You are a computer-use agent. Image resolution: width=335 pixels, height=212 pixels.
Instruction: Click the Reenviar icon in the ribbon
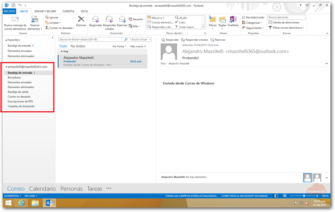click(122, 19)
